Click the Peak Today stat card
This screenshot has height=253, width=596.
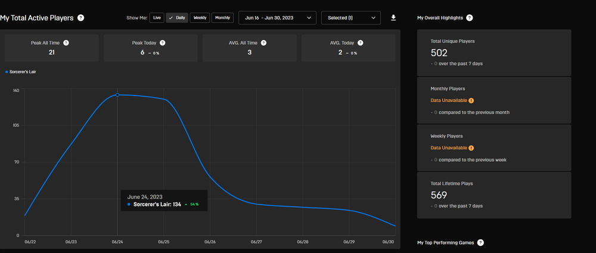(x=151, y=48)
